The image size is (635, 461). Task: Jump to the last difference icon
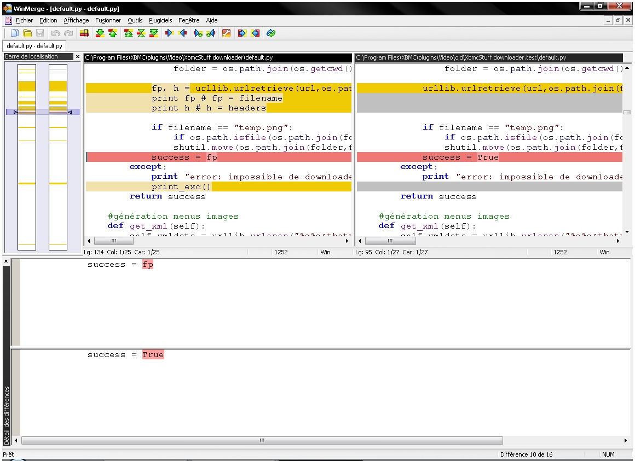coord(154,33)
